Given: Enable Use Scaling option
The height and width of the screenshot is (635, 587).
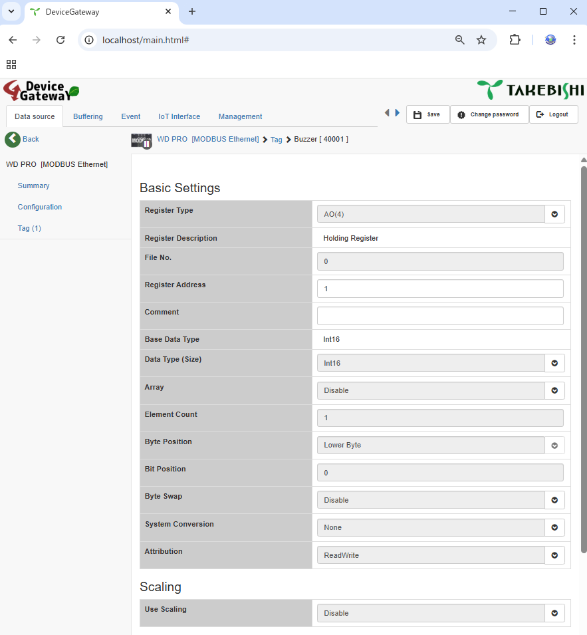Looking at the screenshot, I should tap(554, 612).
